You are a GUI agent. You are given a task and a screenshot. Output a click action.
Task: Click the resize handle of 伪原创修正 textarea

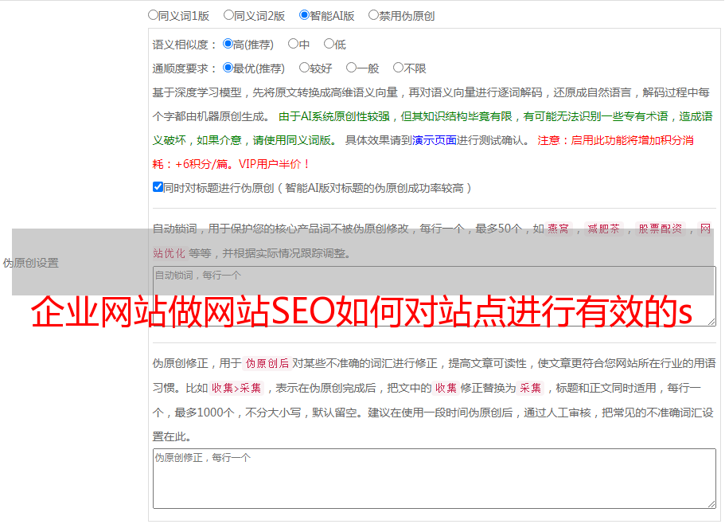coord(711,504)
